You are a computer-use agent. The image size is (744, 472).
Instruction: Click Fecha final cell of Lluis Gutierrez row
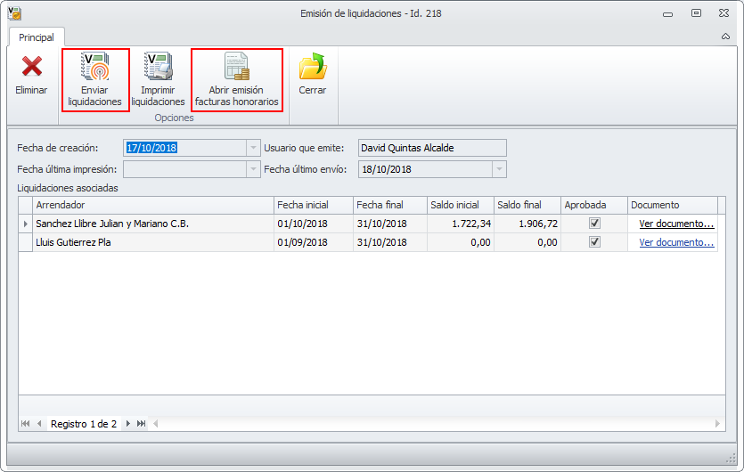click(390, 242)
